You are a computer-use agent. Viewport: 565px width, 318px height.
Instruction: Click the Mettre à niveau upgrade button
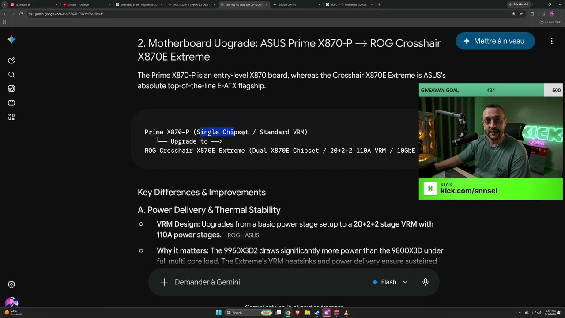tap(495, 41)
